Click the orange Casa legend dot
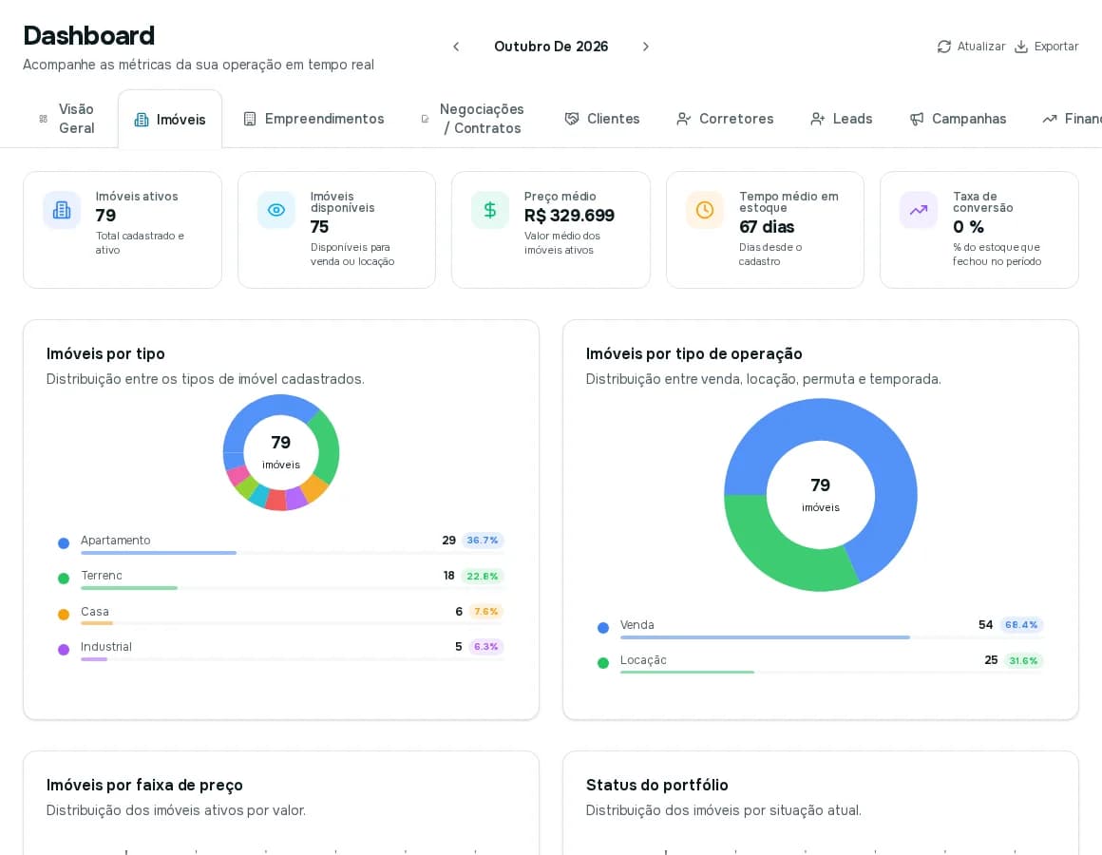 [64, 614]
